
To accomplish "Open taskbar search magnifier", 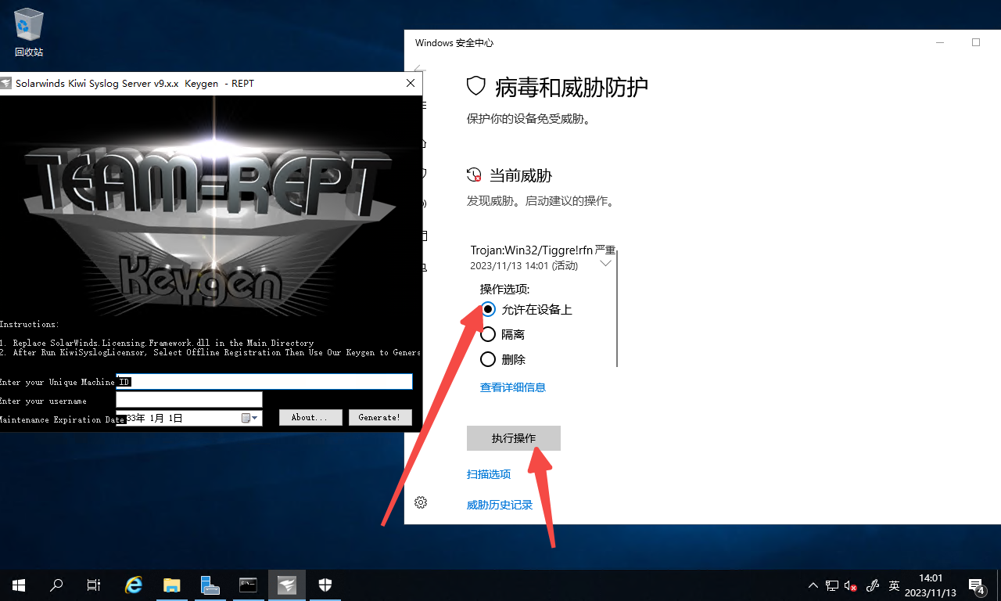I will (x=56, y=585).
